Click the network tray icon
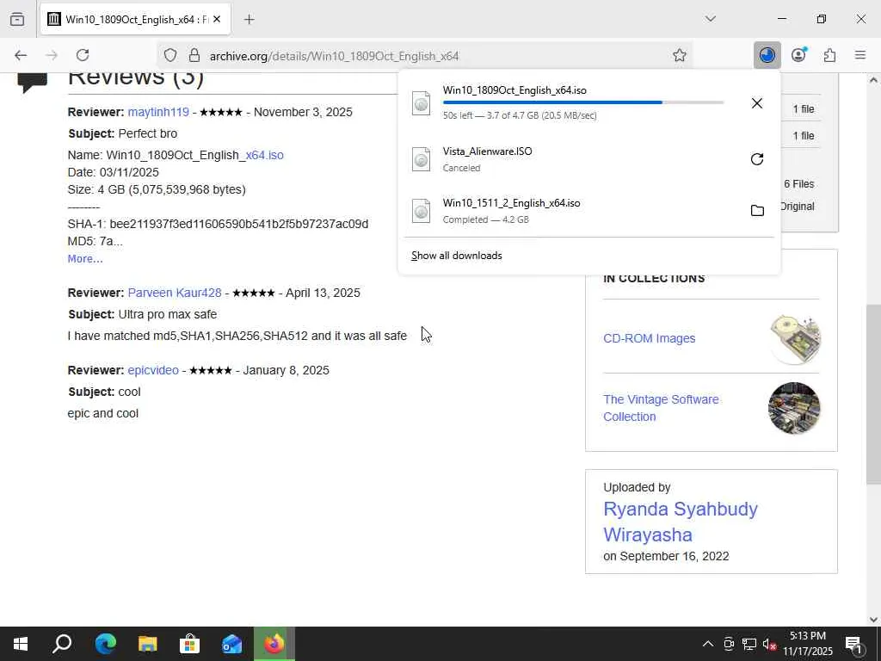This screenshot has height=661, width=881. tap(749, 644)
